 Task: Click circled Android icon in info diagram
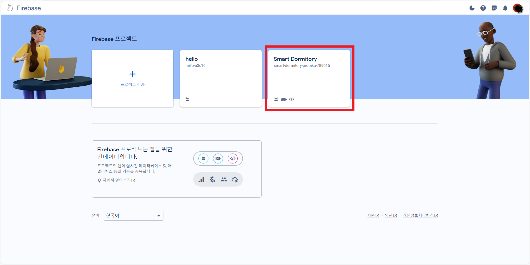point(203,159)
